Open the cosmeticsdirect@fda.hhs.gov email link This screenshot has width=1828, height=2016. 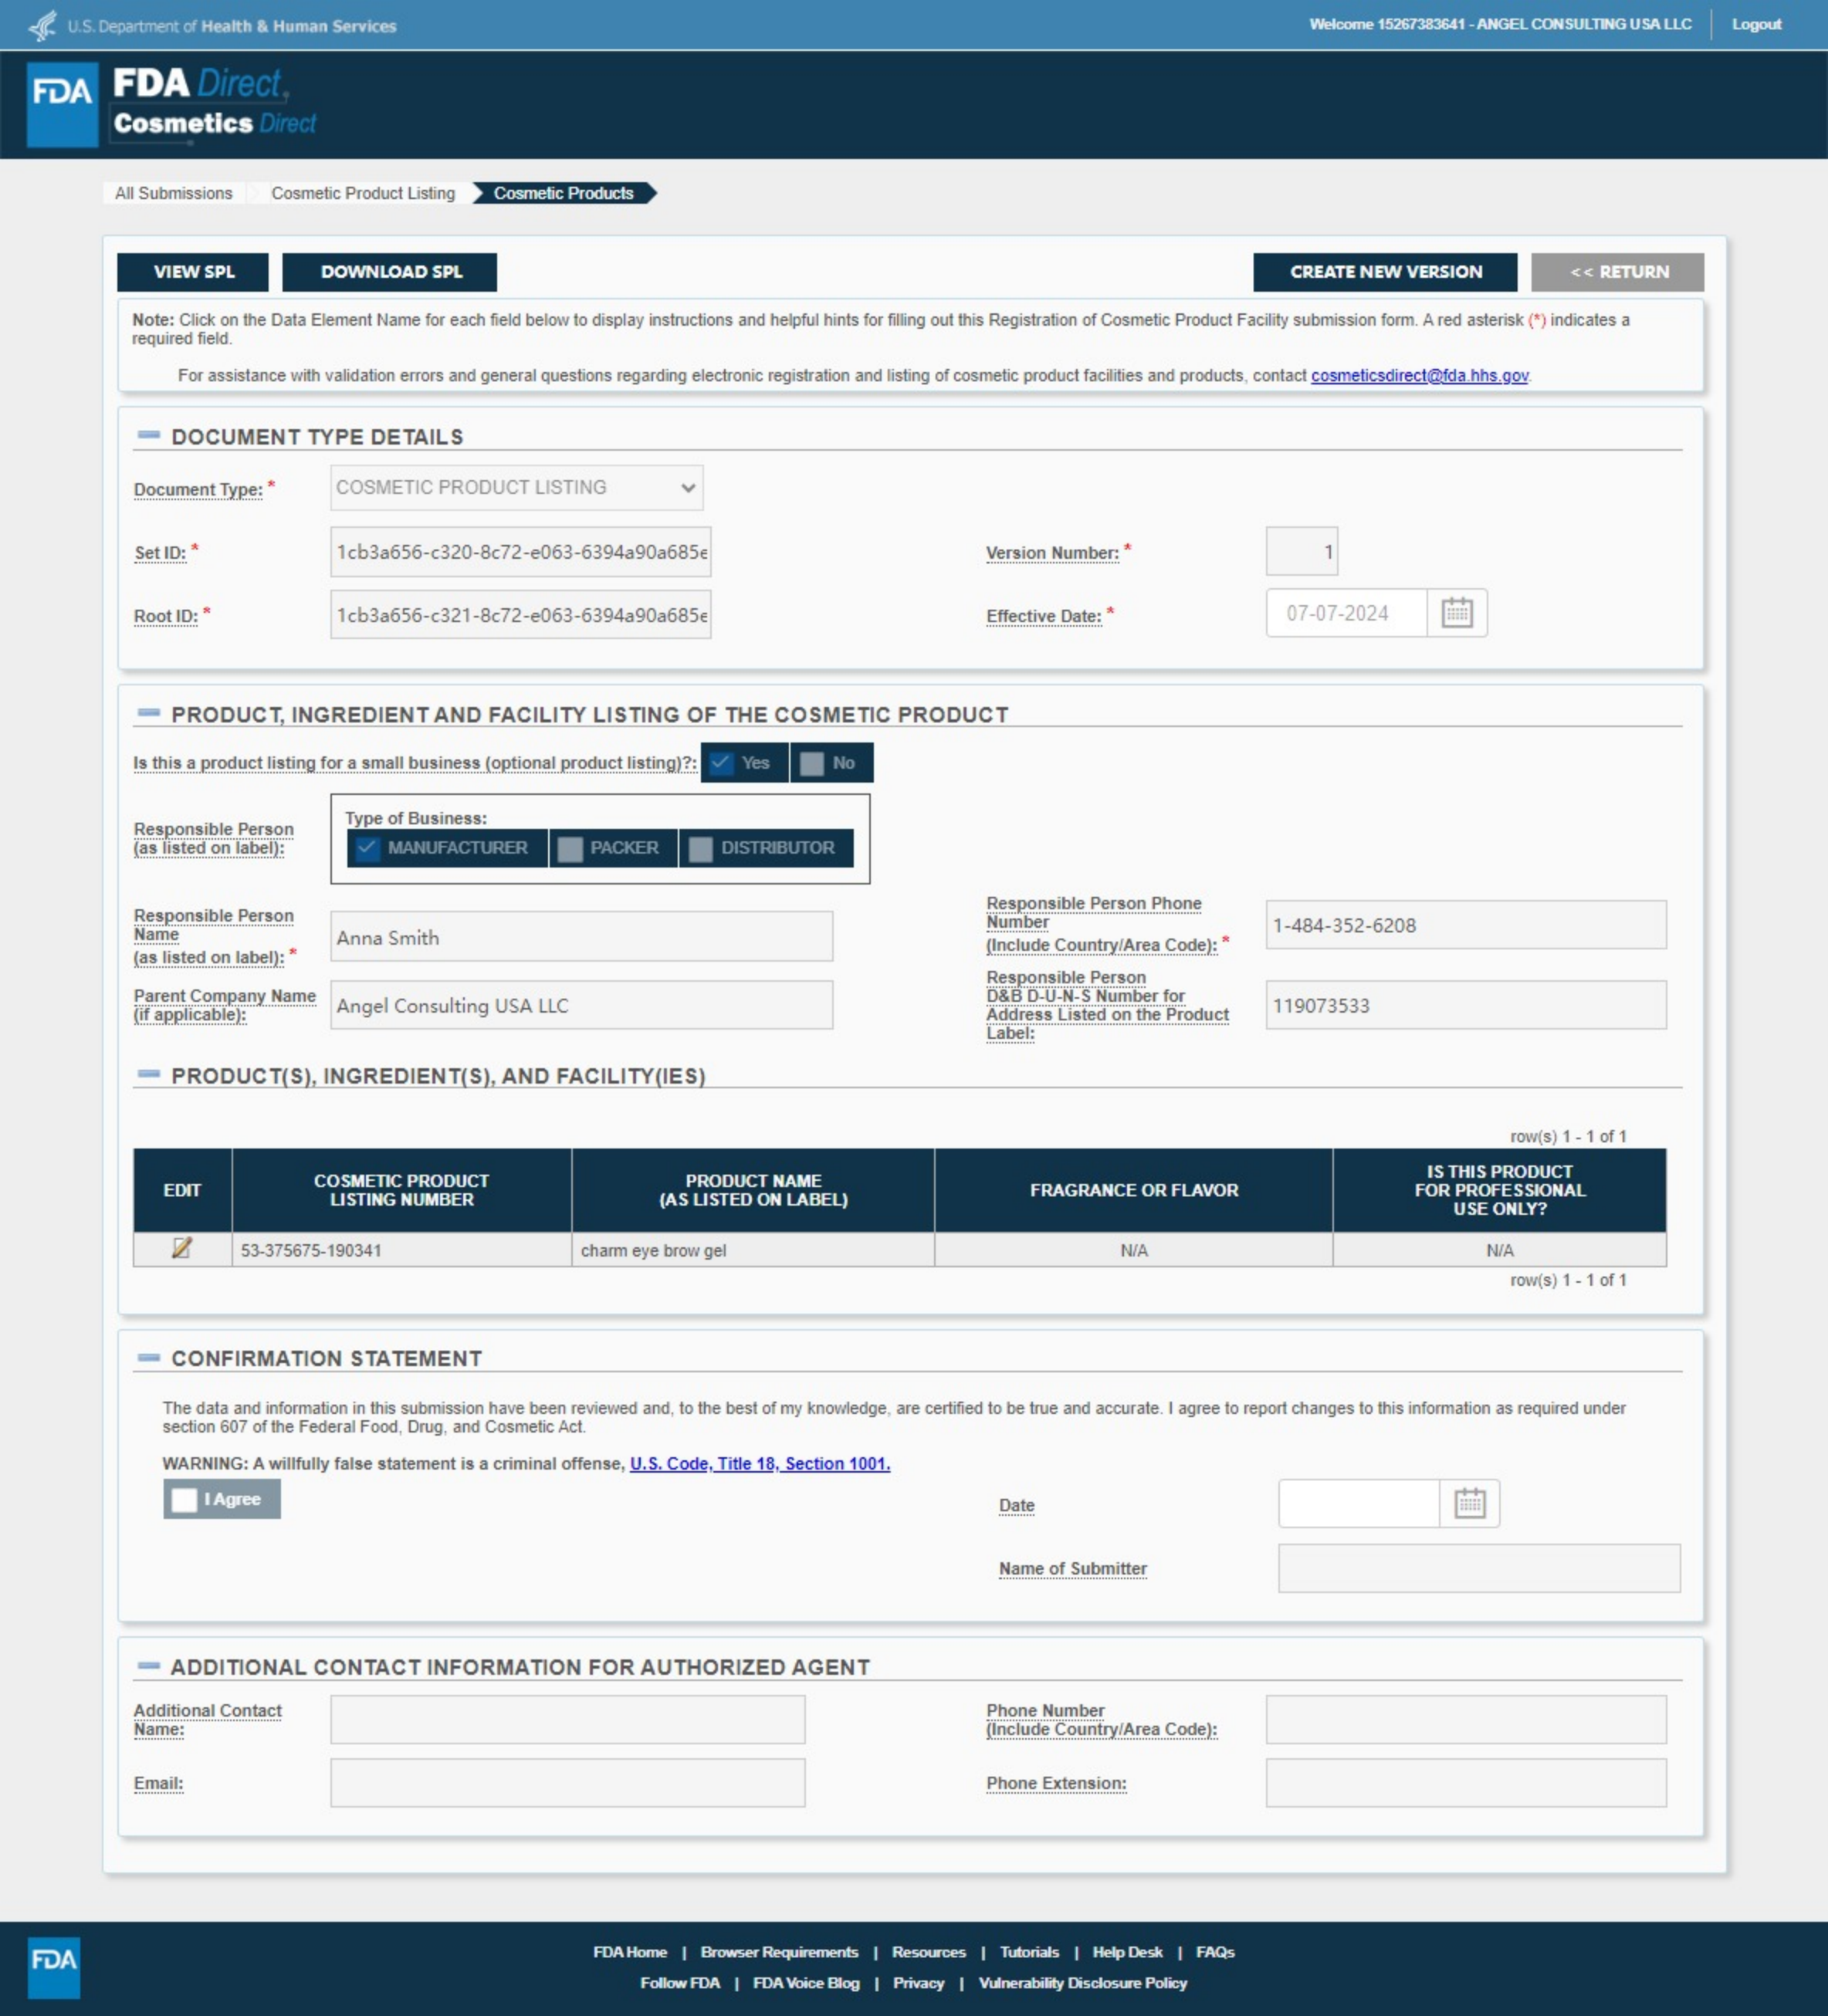tap(1418, 376)
